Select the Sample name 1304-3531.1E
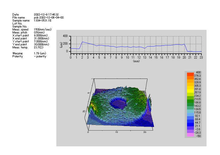 pyautogui.click(x=43, y=21)
